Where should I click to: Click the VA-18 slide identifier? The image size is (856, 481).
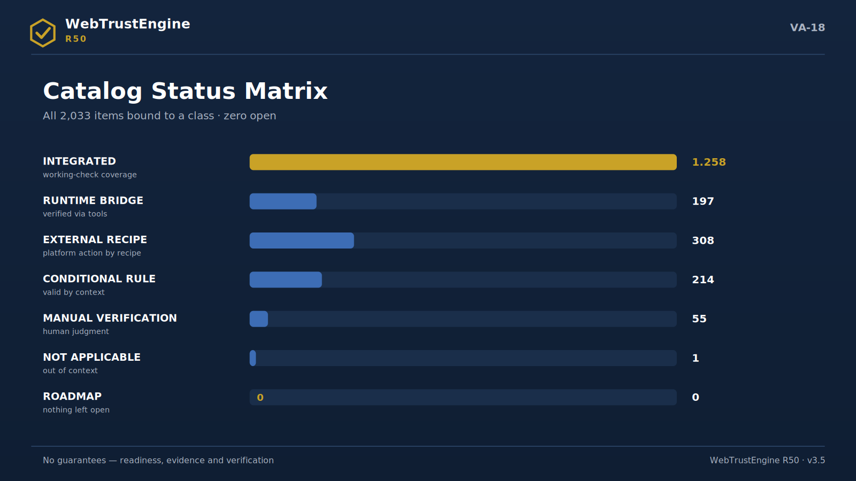[x=807, y=28]
